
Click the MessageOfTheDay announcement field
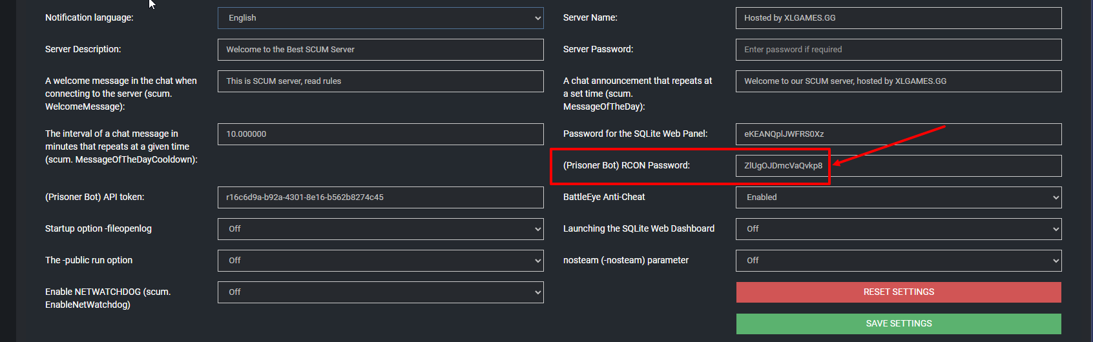pyautogui.click(x=898, y=81)
